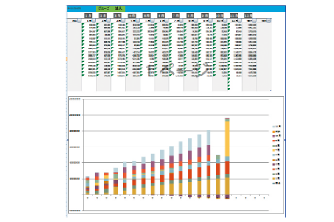Select the bottom entry's swatch in the chart legend
The image size is (334, 222).
(274, 183)
